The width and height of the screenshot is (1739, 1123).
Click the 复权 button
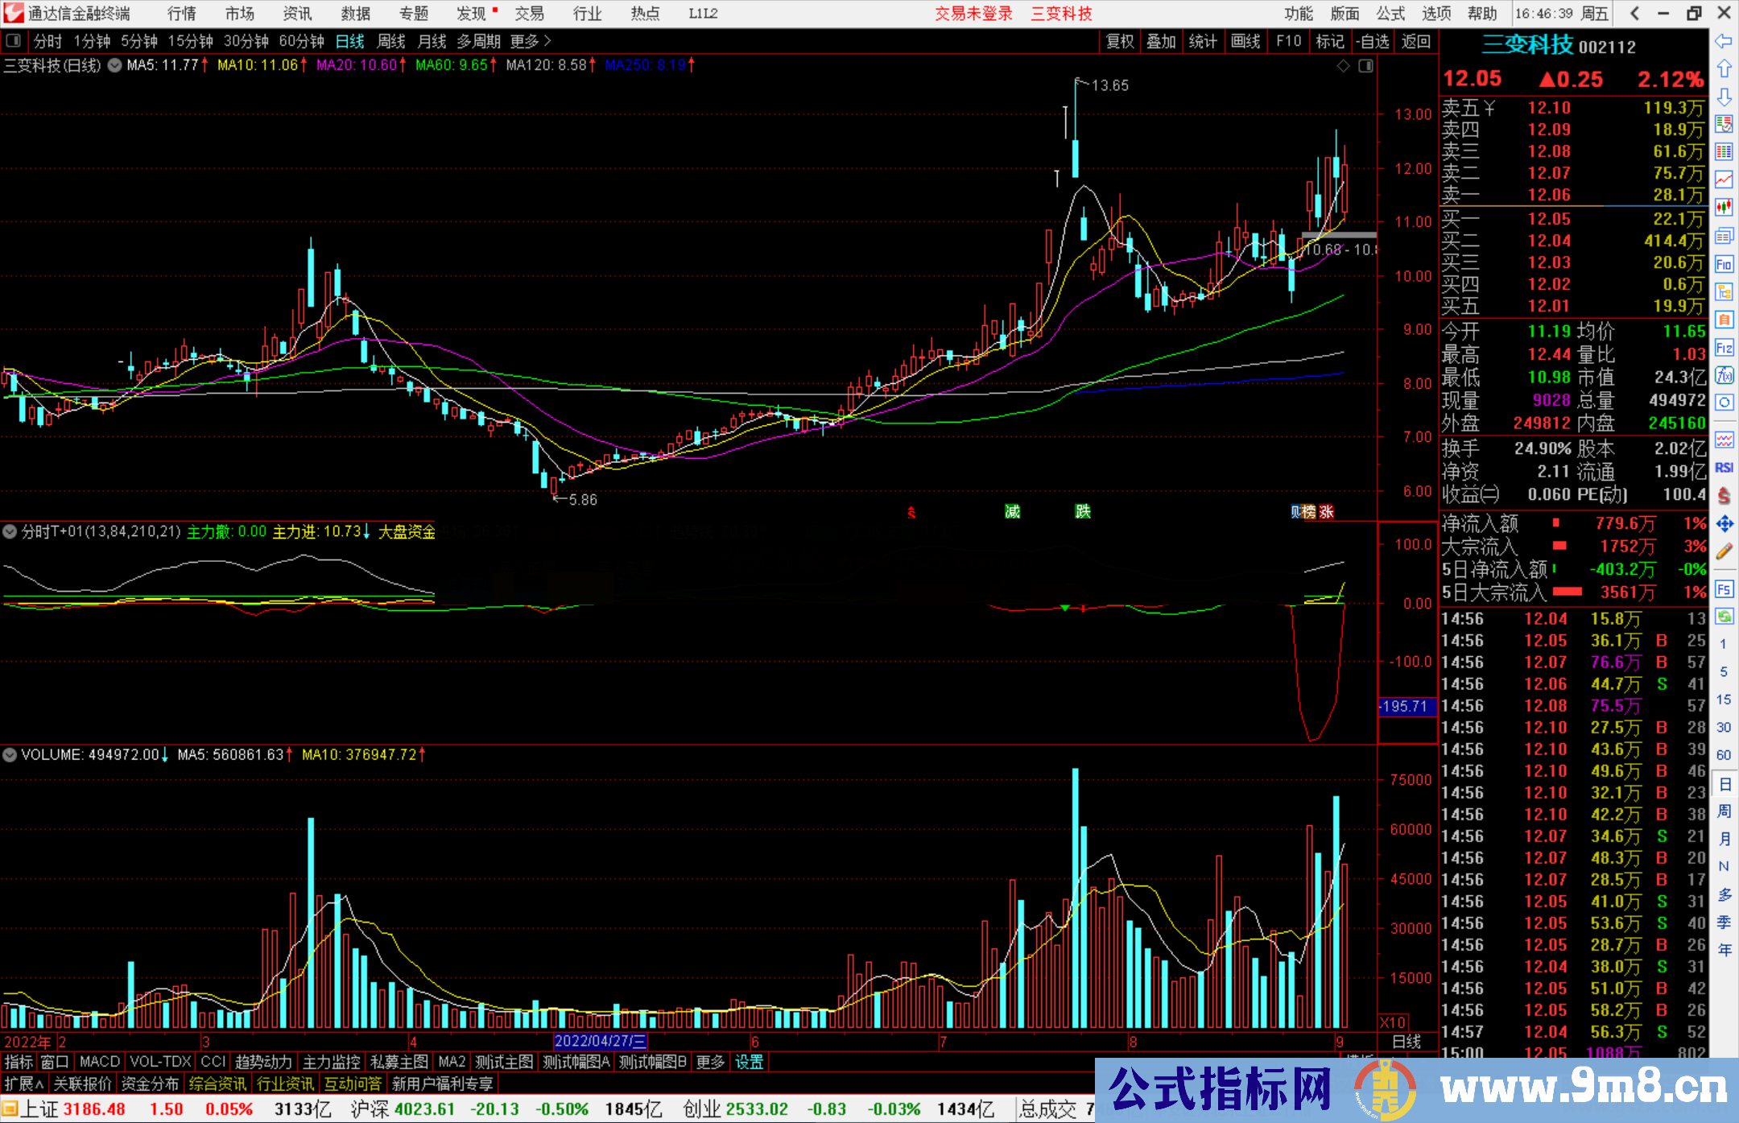[x=1119, y=41]
